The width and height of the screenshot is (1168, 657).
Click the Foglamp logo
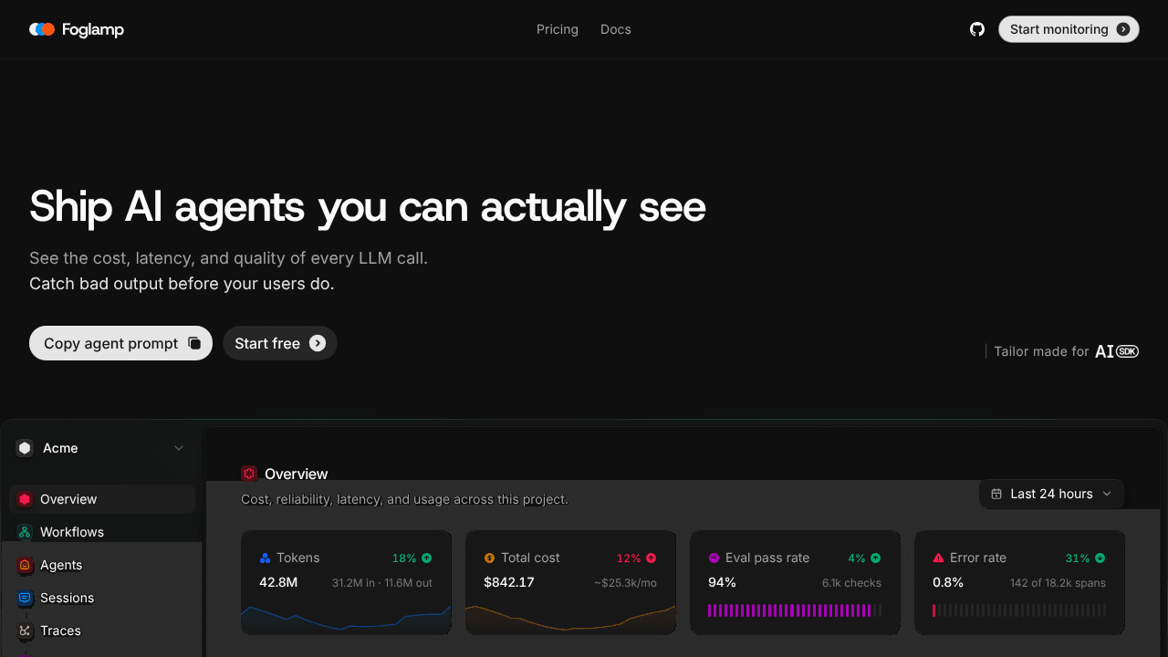pyautogui.click(x=77, y=29)
